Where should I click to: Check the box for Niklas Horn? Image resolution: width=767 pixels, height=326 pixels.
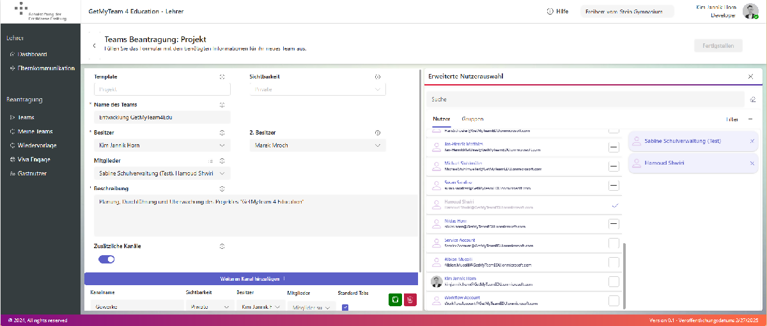(x=614, y=223)
